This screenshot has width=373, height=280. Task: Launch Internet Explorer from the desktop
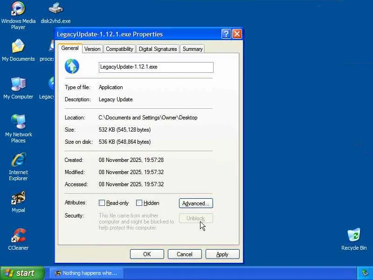(x=18, y=167)
